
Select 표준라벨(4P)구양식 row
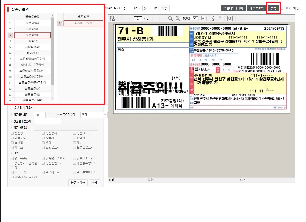coord(32,59)
